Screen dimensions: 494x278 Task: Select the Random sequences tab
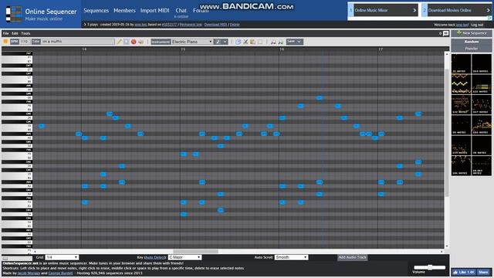(x=472, y=42)
